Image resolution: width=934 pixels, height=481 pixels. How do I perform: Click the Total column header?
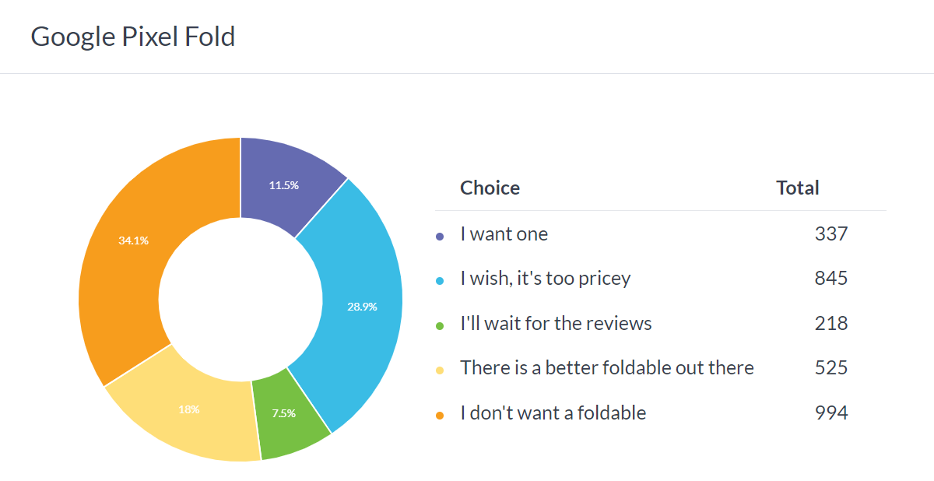tap(798, 188)
